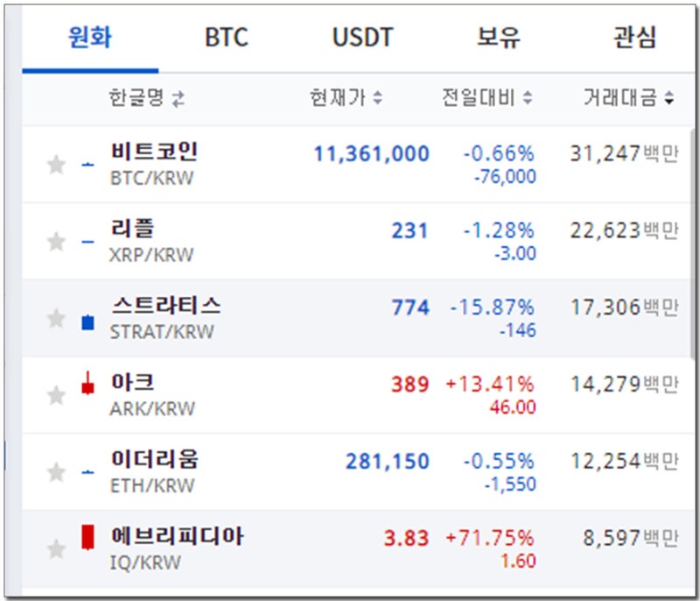Screen dimensions: 700x601
Task: Star the 아크 ARK/KRW coin
Action: [x=57, y=395]
